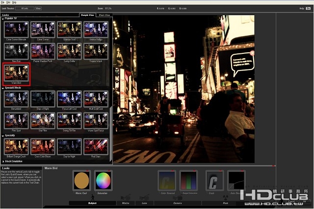Open the Help icon at top right
Screen dimensions: 314x209
pyautogui.click(x=308, y=8)
